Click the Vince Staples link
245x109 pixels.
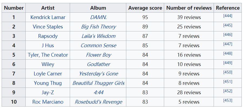pos(48,27)
